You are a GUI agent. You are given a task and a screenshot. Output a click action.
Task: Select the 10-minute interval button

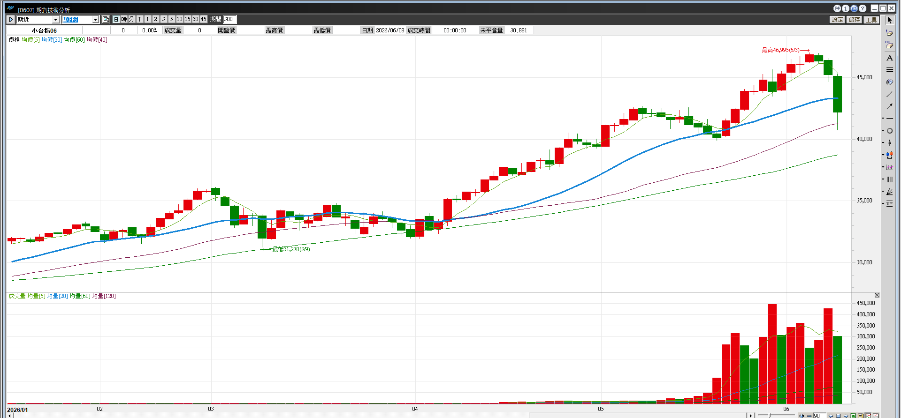[180, 19]
